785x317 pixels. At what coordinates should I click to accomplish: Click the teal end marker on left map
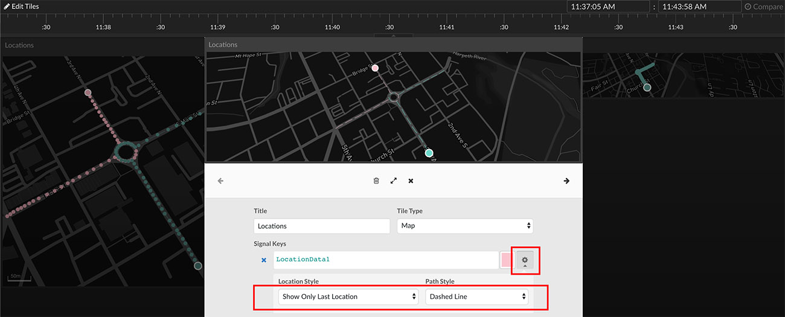tap(197, 266)
